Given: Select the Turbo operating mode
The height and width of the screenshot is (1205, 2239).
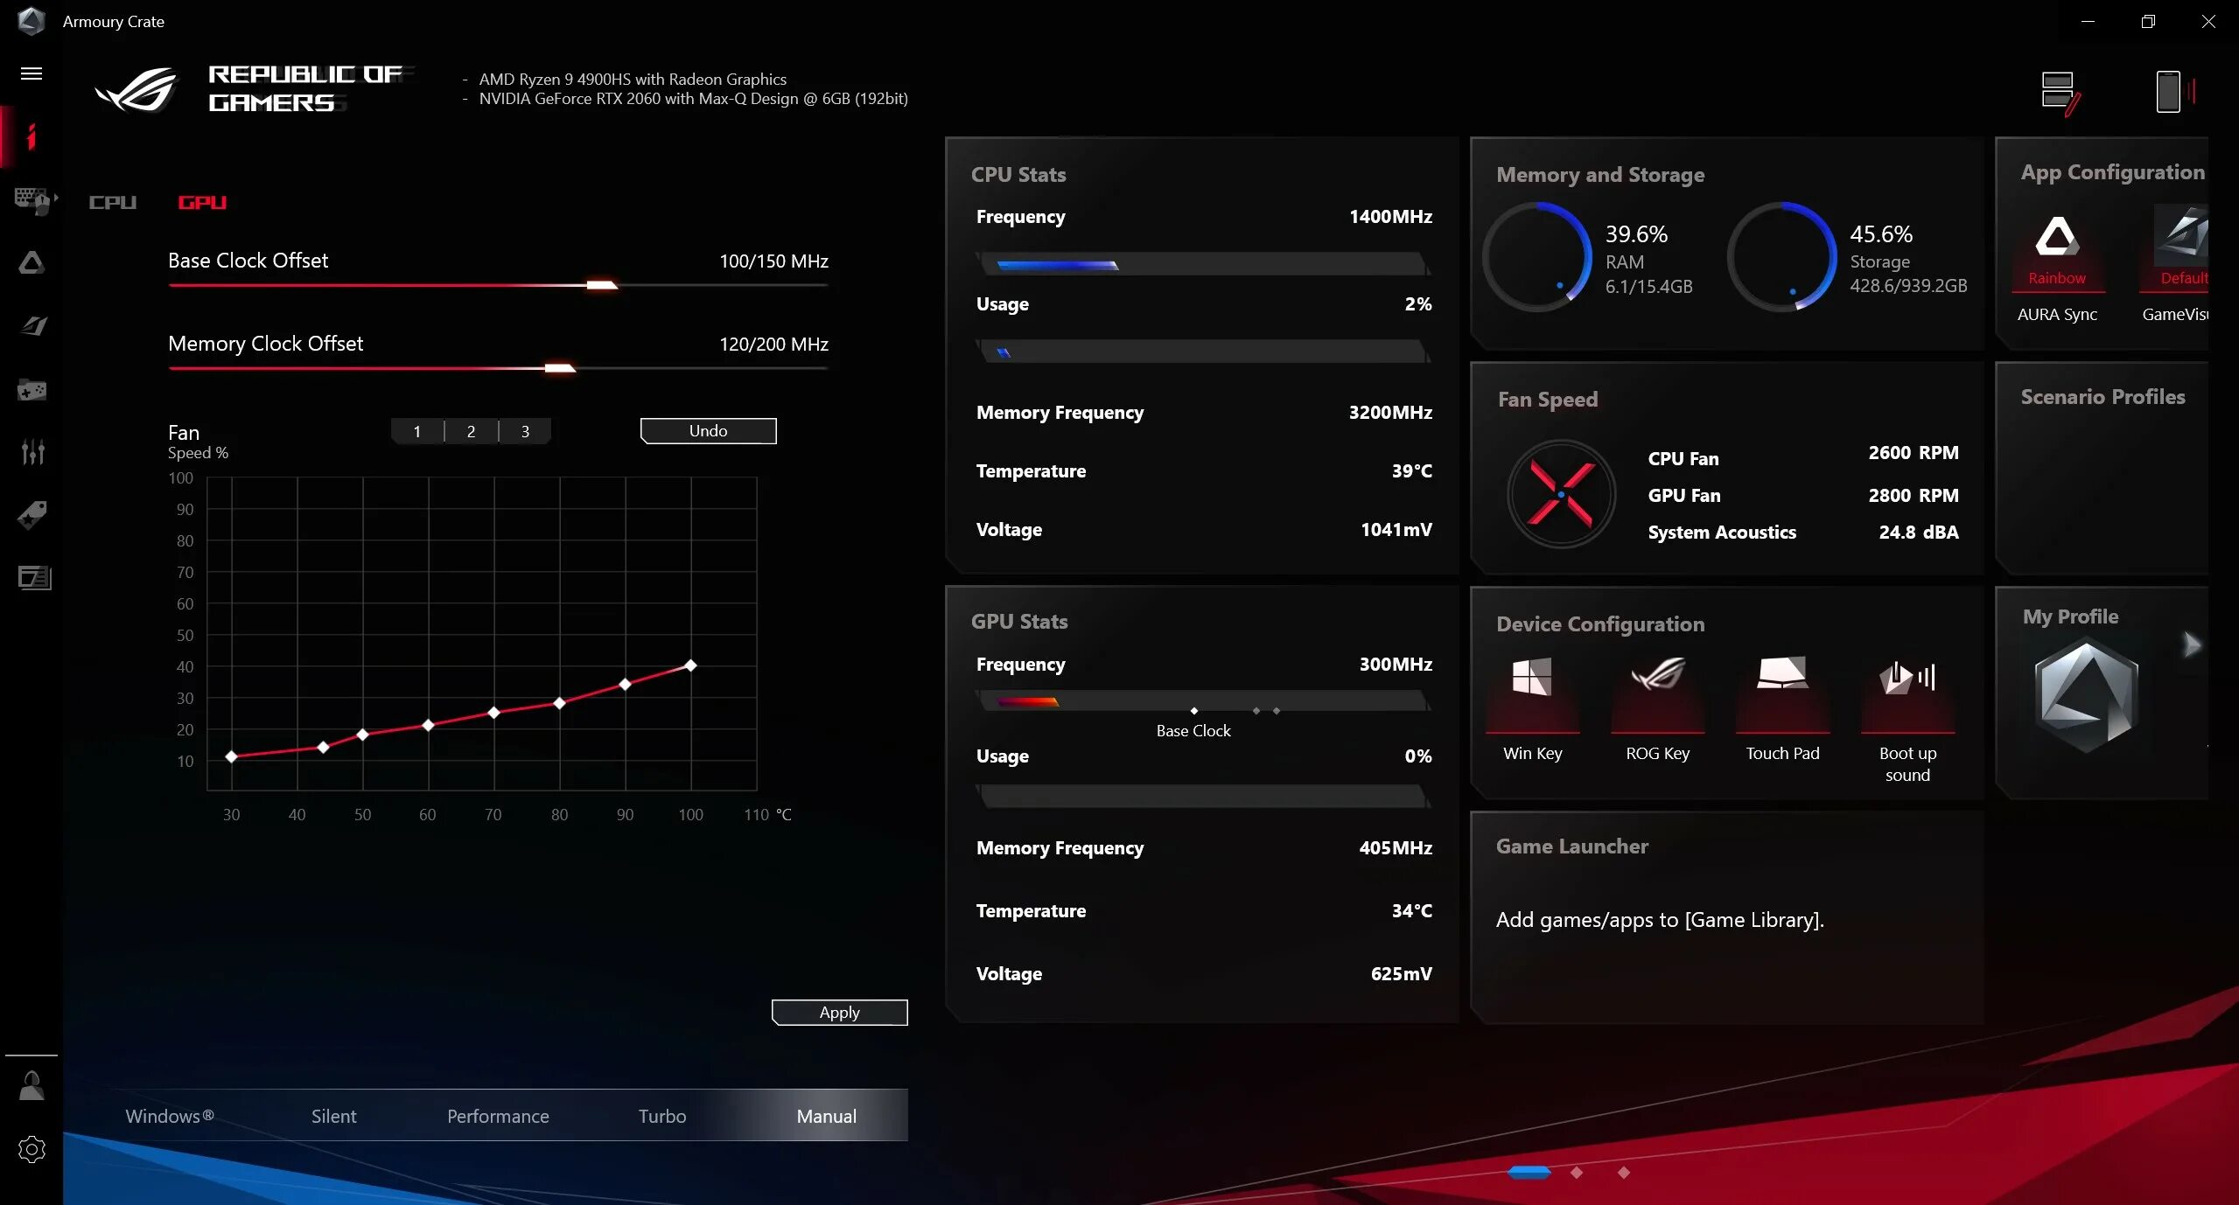Looking at the screenshot, I should pyautogui.click(x=662, y=1116).
